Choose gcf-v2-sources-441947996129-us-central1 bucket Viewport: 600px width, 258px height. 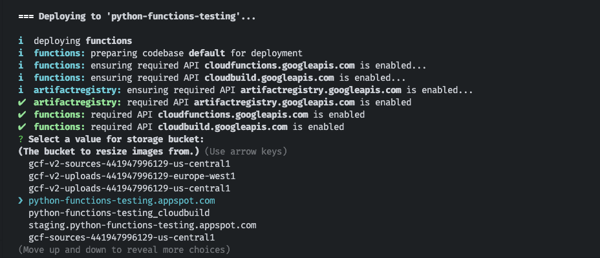(x=129, y=164)
